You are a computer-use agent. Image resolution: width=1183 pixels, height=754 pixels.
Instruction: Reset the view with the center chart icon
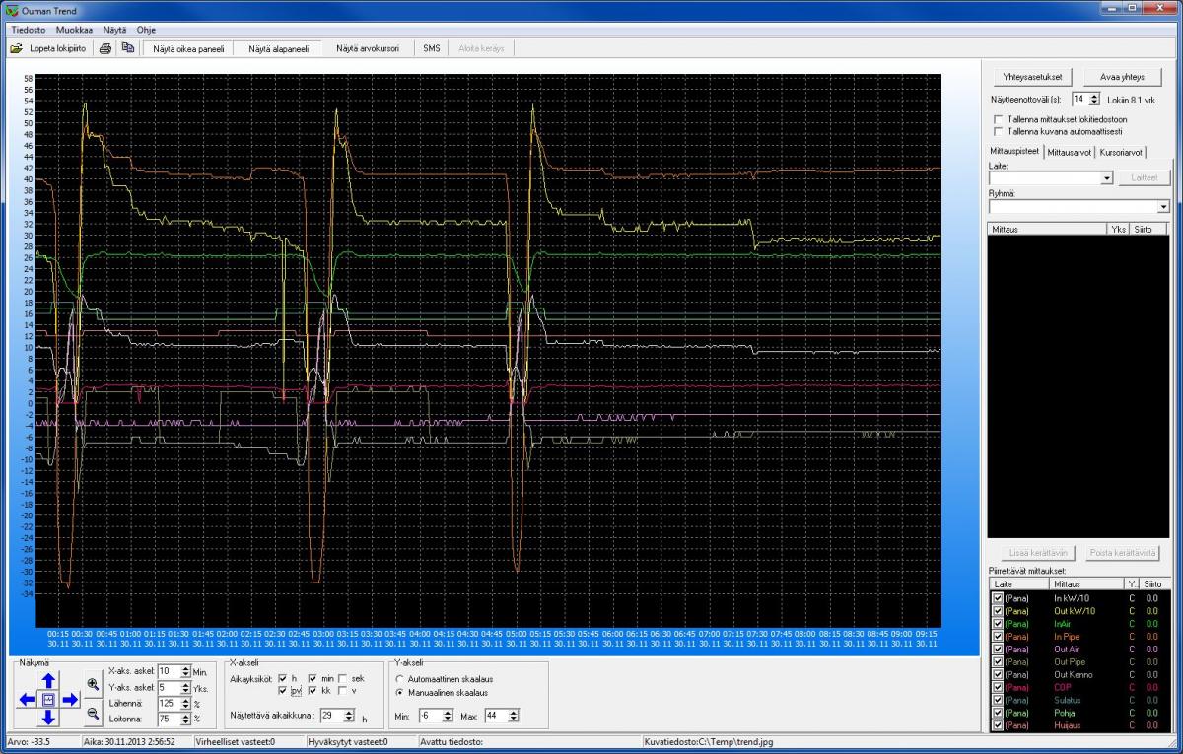point(48,699)
